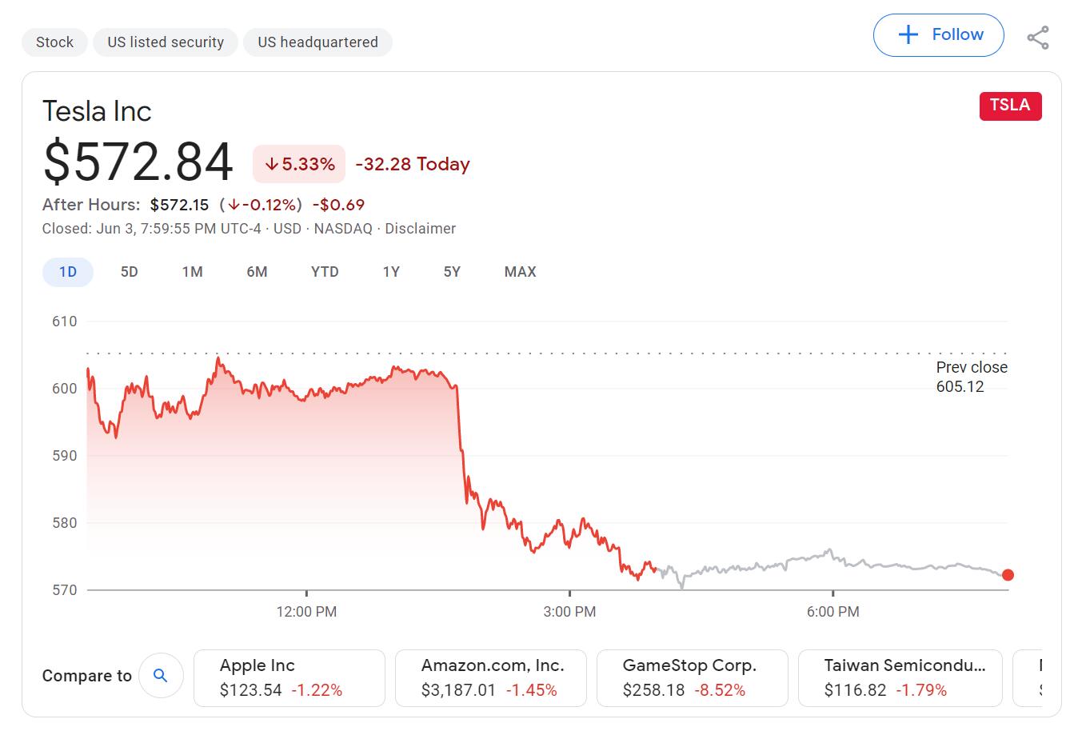Click the US listed security chip

(166, 42)
